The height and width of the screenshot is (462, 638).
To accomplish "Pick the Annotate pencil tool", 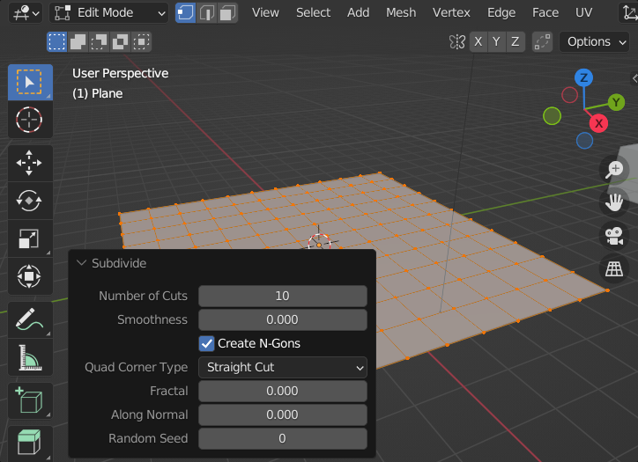I will click(x=30, y=320).
